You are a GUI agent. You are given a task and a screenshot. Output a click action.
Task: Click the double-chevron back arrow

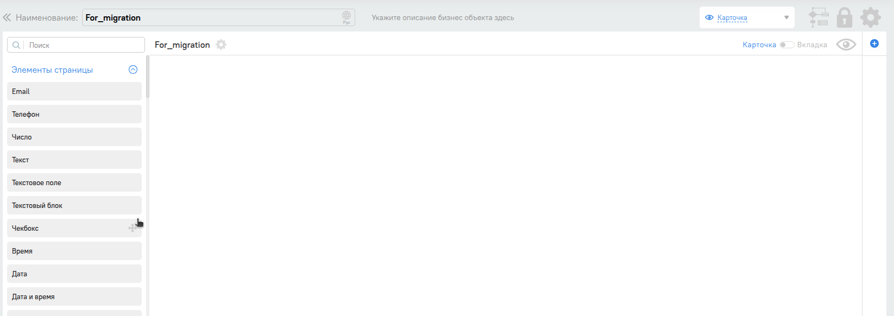[7, 17]
